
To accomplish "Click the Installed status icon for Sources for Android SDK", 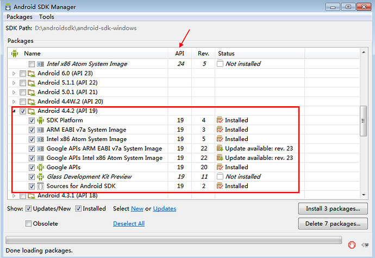I will tap(220, 186).
